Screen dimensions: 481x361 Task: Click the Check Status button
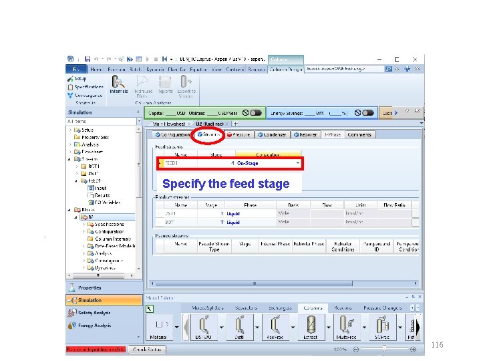click(147, 350)
